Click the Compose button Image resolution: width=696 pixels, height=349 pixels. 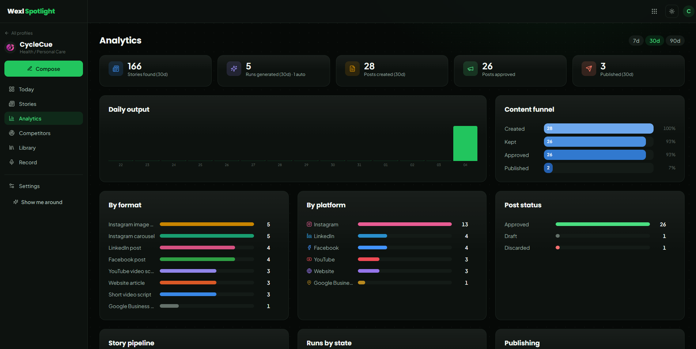[x=43, y=69]
